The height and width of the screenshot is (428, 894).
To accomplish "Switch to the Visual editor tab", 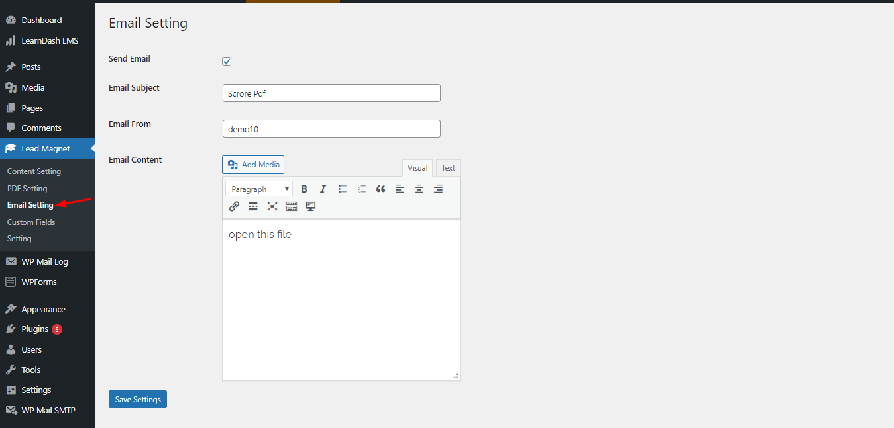I will click(418, 168).
